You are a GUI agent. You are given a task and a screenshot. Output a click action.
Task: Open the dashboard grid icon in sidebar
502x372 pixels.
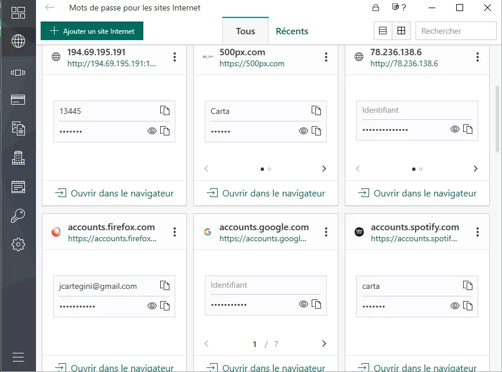click(18, 13)
